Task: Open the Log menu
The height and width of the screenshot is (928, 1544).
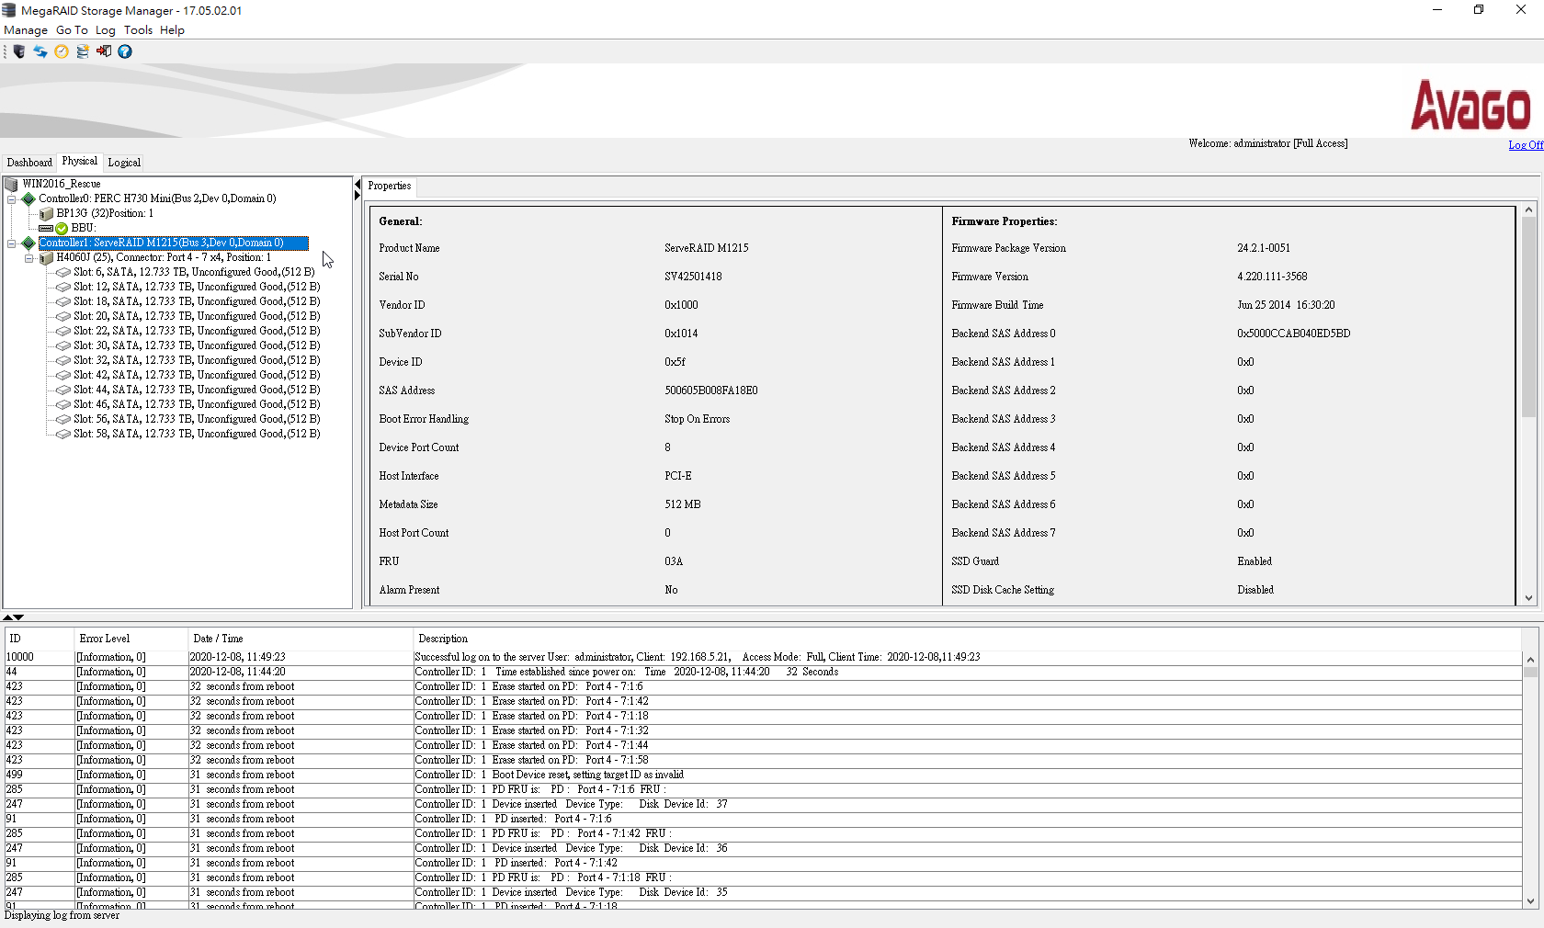Action: pos(106,30)
